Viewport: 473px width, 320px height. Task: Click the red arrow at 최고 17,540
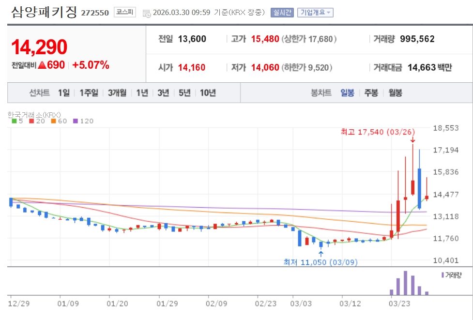pyautogui.click(x=412, y=140)
